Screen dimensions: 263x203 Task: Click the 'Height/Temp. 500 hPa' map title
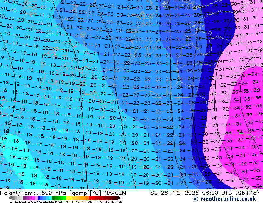point(34,193)
